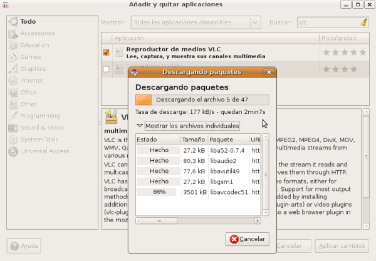Open the Games category icon
This screenshot has width=376, height=261.
point(13,57)
